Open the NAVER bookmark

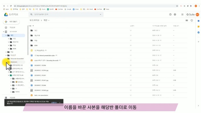pos(50,9)
